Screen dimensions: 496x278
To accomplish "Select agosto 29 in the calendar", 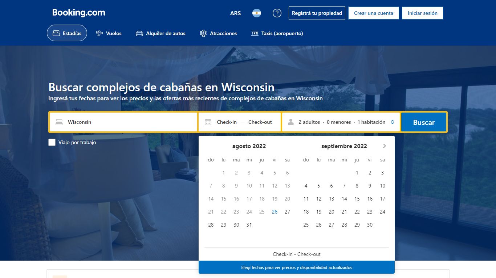I will click(x=224, y=225).
